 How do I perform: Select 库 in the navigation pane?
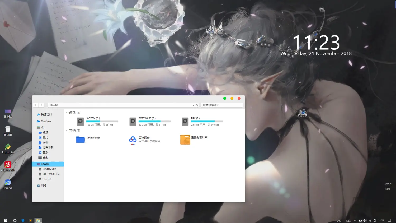pyautogui.click(x=40, y=128)
